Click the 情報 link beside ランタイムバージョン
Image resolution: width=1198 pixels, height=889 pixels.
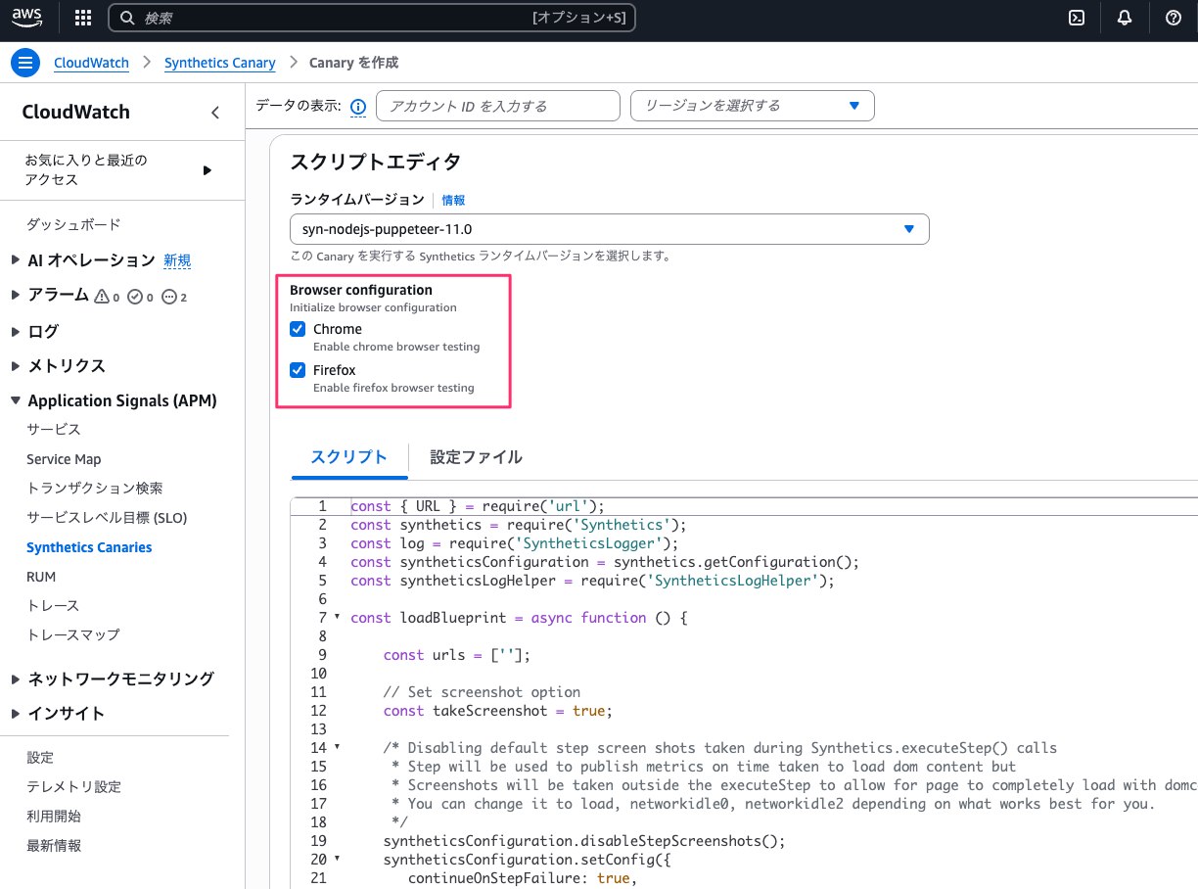click(453, 200)
